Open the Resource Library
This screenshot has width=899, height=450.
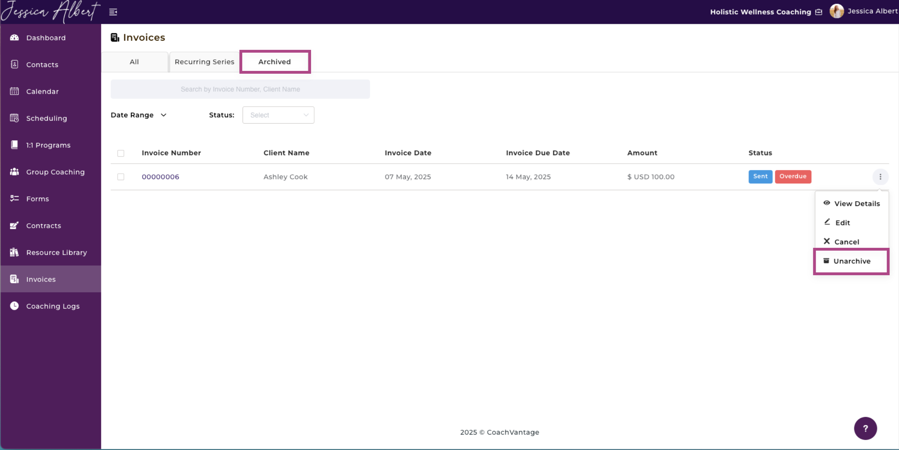point(51,252)
